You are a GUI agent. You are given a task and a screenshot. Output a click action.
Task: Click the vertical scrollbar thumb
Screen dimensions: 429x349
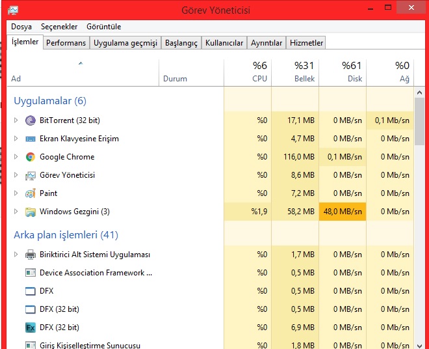(x=419, y=122)
